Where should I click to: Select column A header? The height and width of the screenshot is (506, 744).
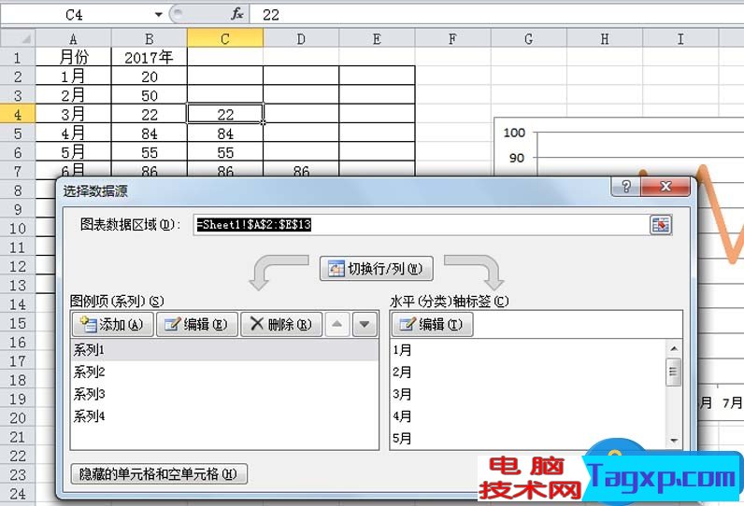tap(73, 38)
